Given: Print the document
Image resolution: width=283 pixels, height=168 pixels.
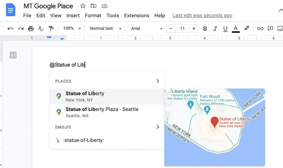Looking at the screenshot, I should click(31, 28).
